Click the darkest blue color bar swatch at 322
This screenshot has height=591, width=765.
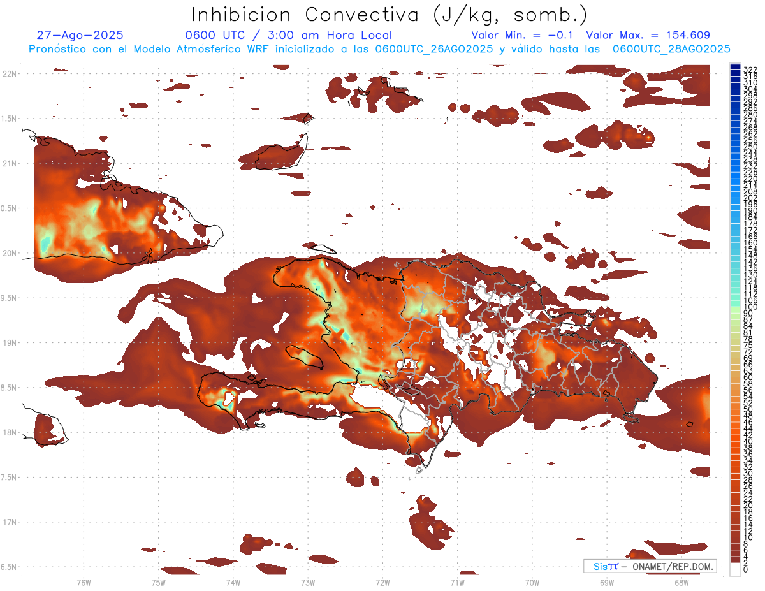coord(736,68)
